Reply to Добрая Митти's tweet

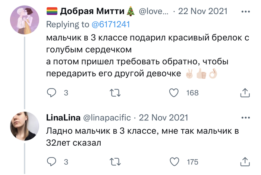pyautogui.click(x=51, y=93)
